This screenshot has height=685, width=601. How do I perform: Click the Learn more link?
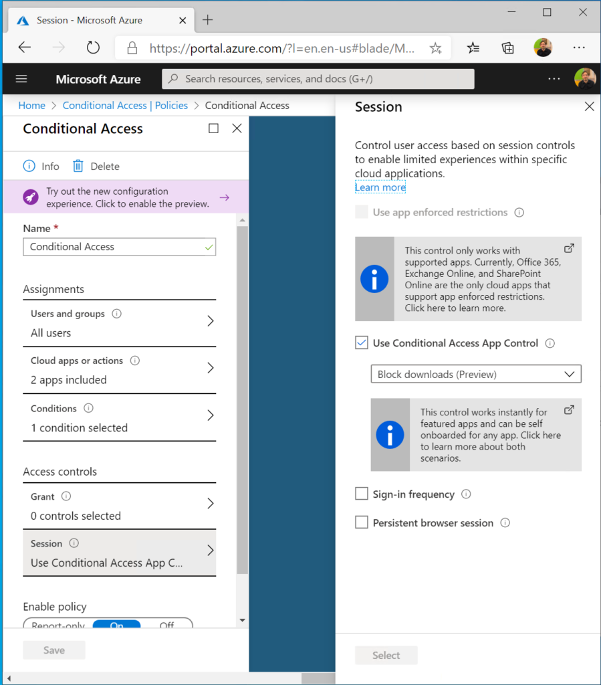click(x=380, y=187)
